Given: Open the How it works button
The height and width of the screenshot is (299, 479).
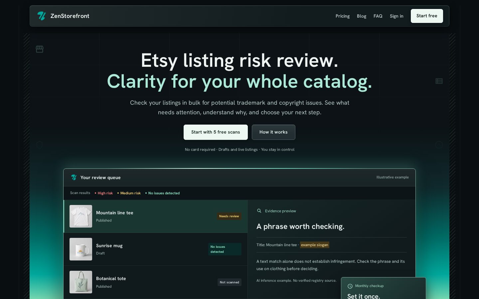Looking at the screenshot, I should click(x=273, y=132).
